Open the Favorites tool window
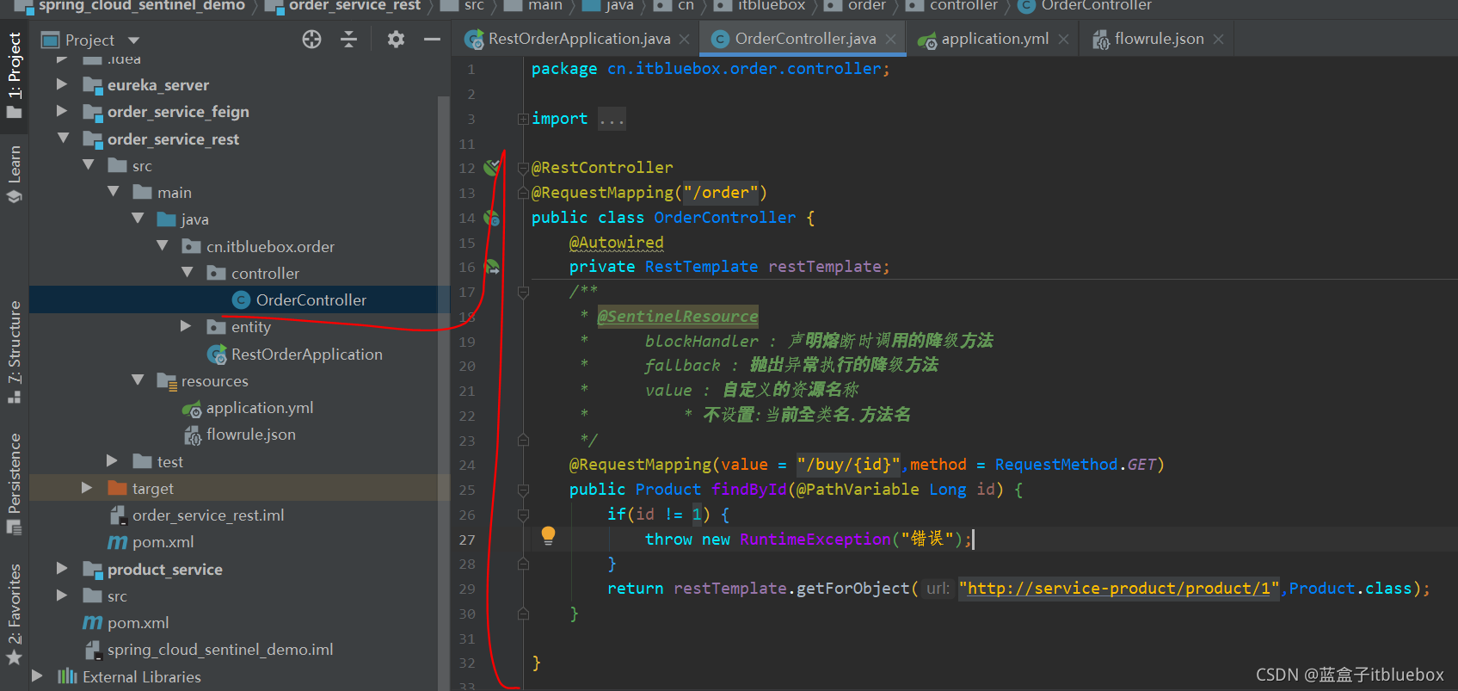The image size is (1458, 691). point(14,614)
